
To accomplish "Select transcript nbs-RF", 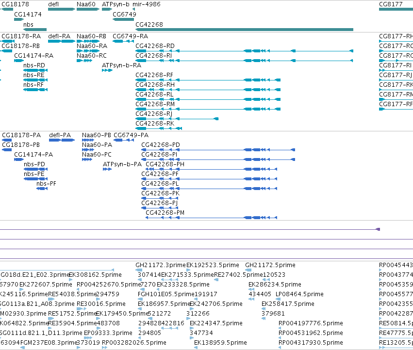I will tap(35, 90).
